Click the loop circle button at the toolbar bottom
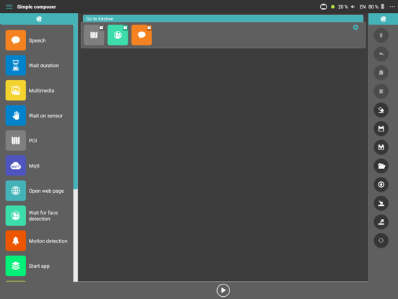This screenshot has height=299, width=398. (x=381, y=240)
